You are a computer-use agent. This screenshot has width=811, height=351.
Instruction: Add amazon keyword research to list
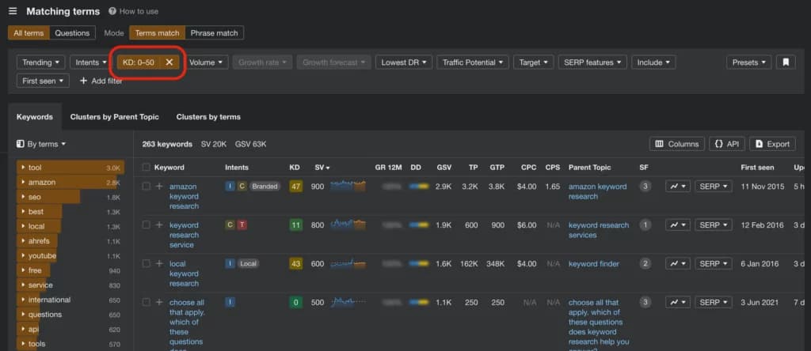pos(159,187)
